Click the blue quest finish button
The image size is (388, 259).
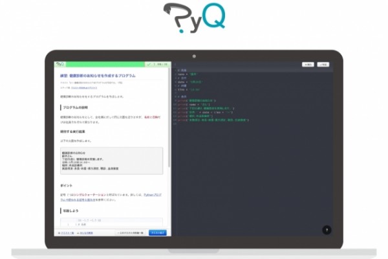pos(158,232)
